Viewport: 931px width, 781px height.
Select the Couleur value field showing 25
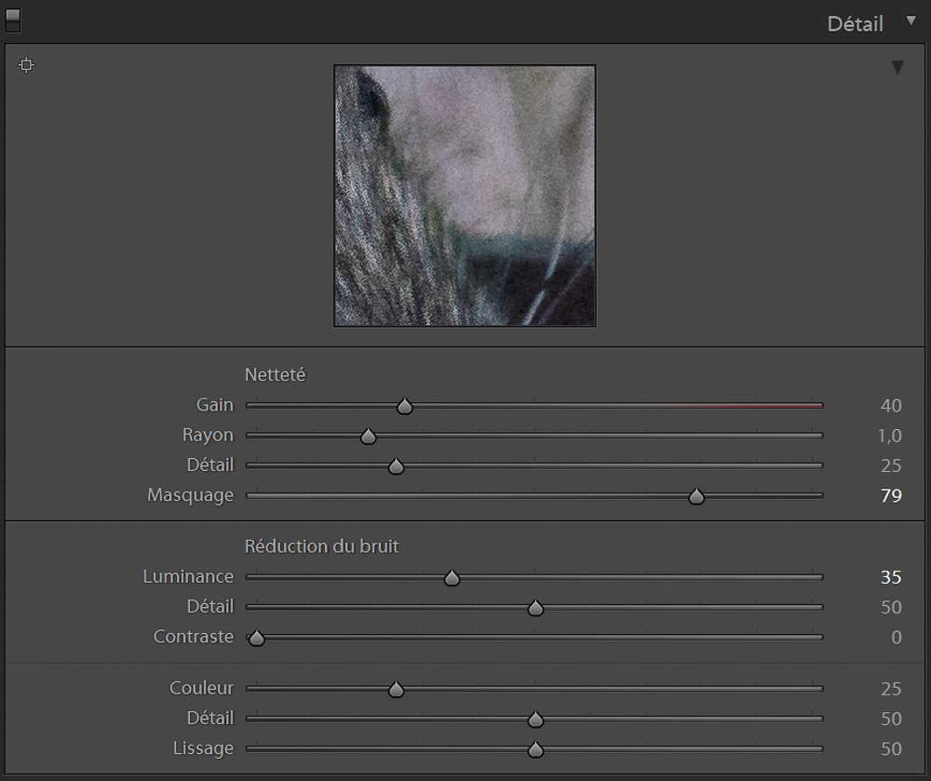tap(890, 689)
